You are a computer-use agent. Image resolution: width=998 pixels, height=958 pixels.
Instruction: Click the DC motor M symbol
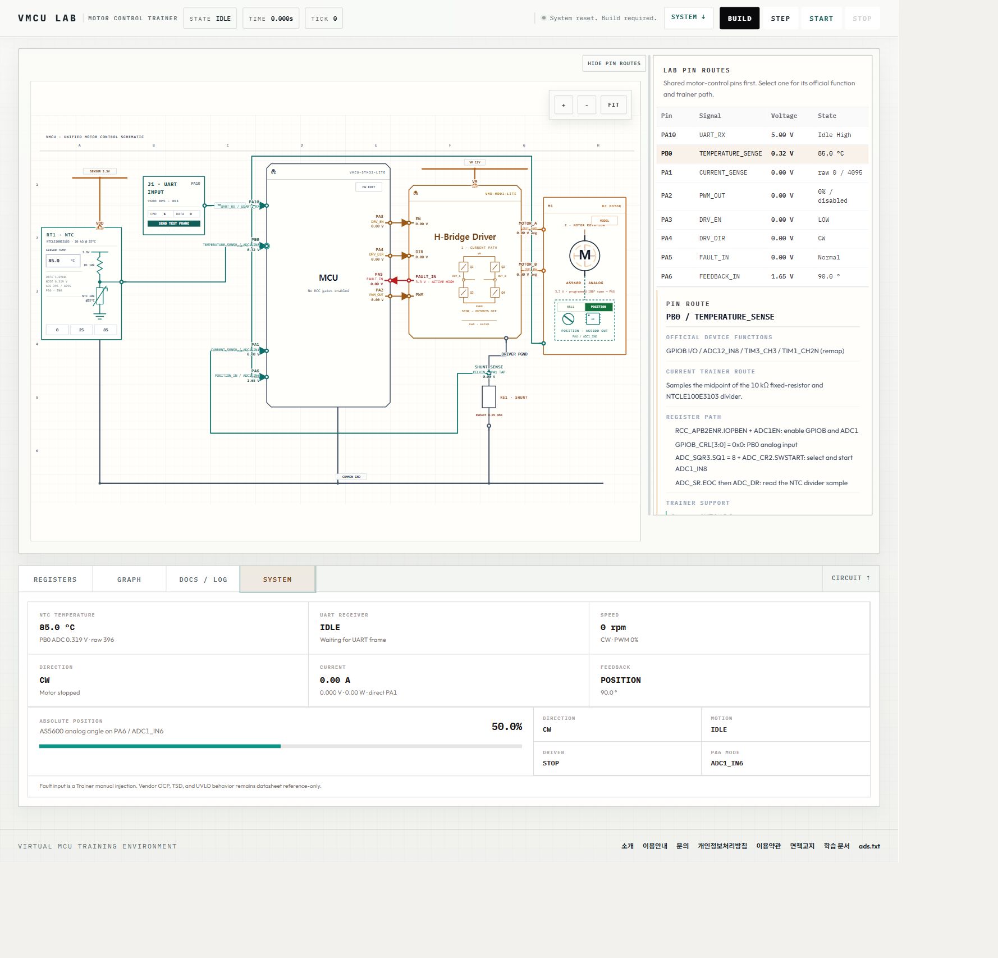584,256
